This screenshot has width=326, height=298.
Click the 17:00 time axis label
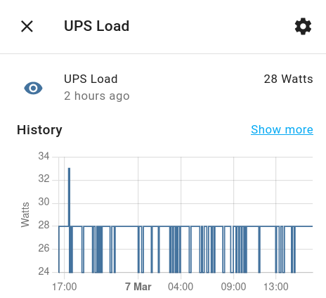(x=64, y=287)
